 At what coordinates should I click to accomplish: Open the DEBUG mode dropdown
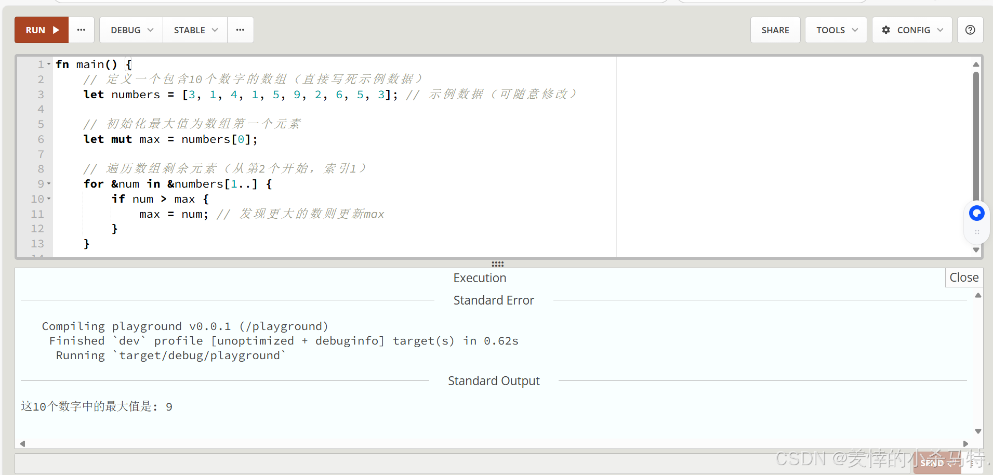pyautogui.click(x=131, y=30)
